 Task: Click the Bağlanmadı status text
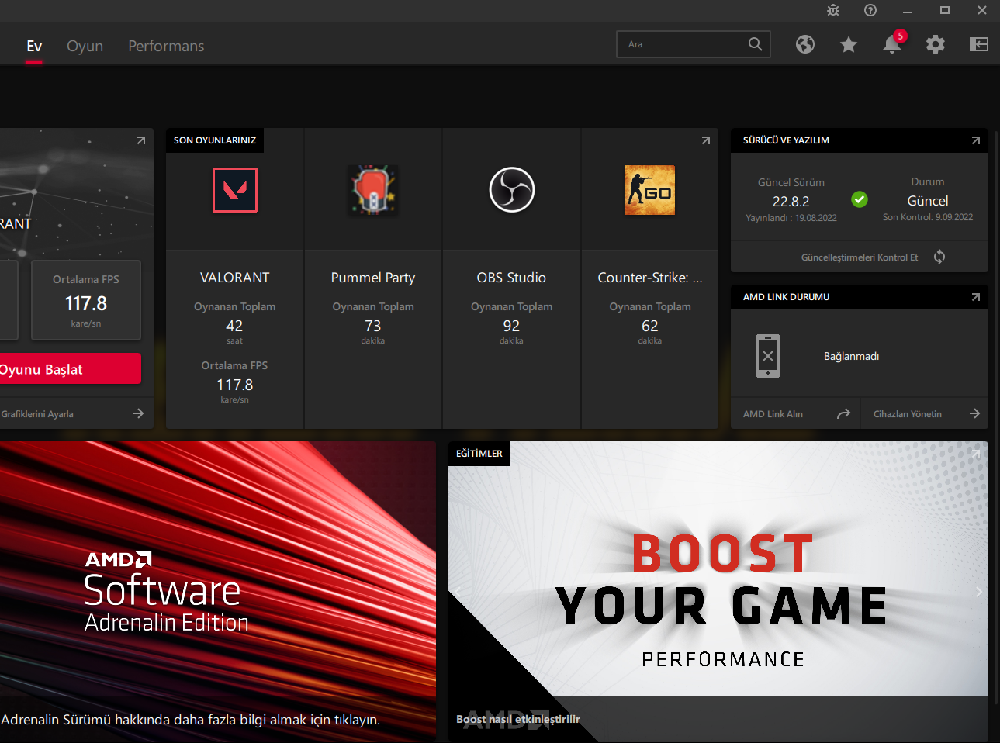852,356
